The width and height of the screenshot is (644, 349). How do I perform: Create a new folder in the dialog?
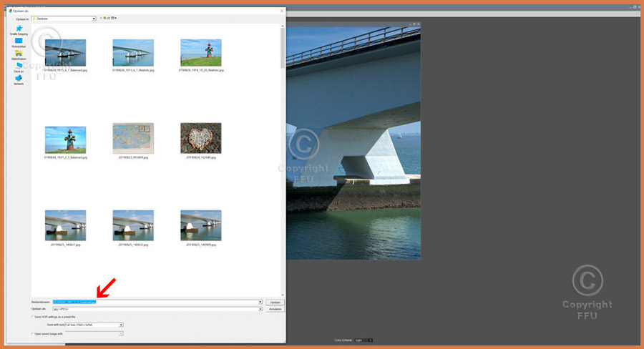109,18
